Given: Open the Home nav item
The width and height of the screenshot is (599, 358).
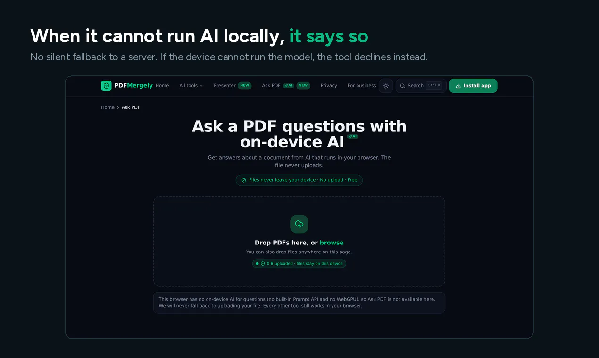Looking at the screenshot, I should [x=162, y=86].
